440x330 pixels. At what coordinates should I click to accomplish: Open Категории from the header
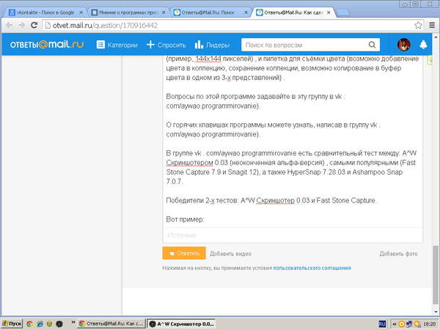pyautogui.click(x=117, y=45)
